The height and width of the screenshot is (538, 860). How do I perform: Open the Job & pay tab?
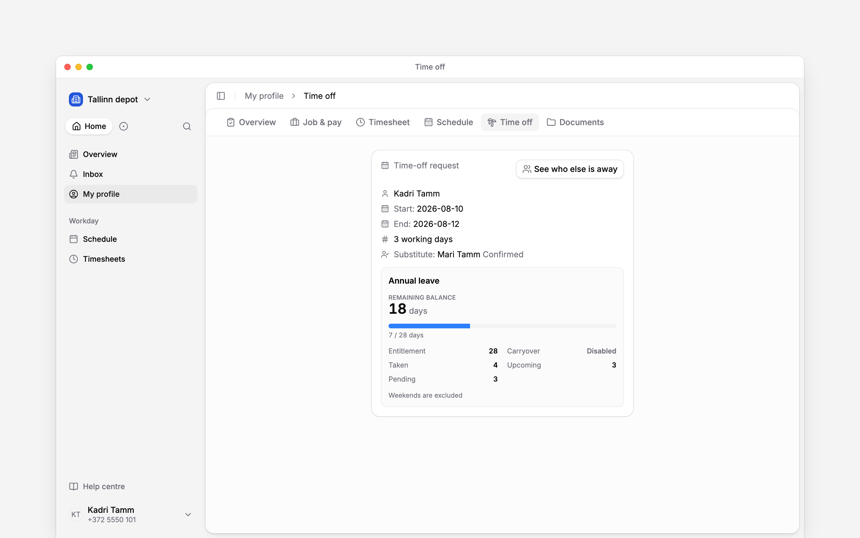tap(316, 123)
